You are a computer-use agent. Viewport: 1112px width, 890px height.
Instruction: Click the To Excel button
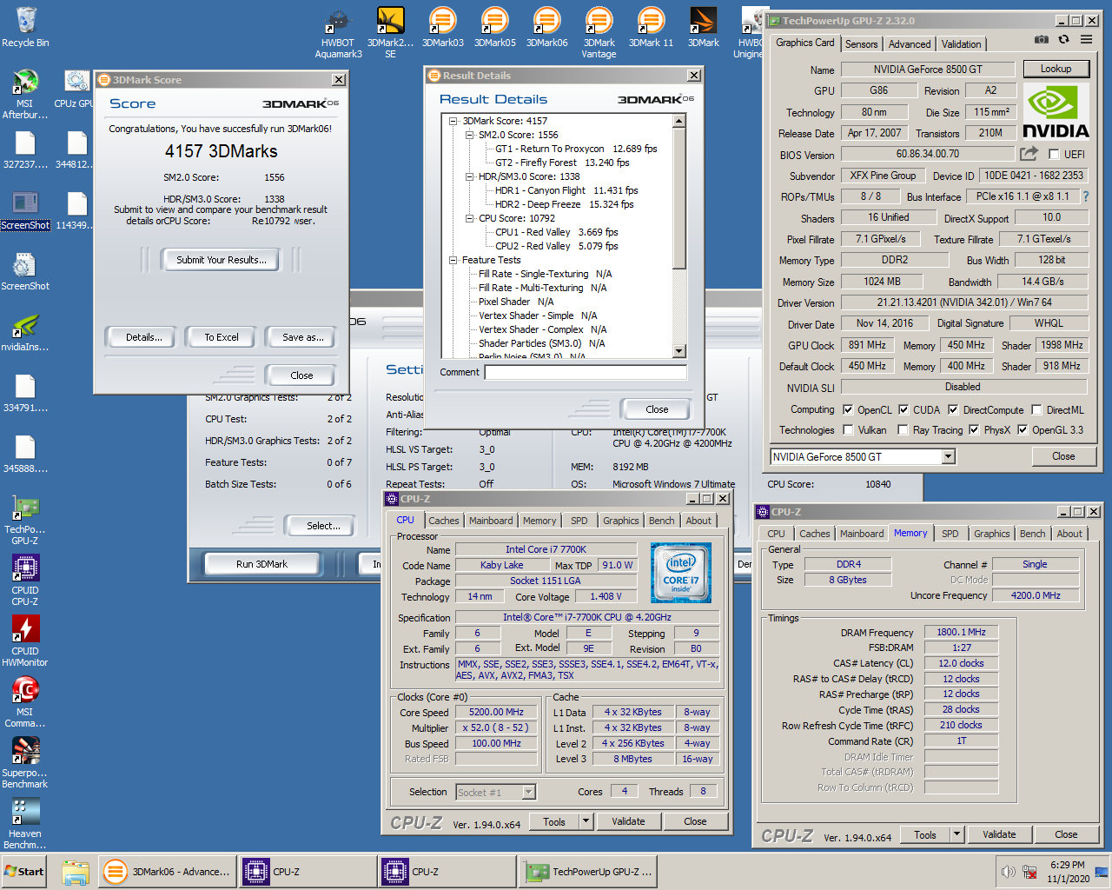222,337
